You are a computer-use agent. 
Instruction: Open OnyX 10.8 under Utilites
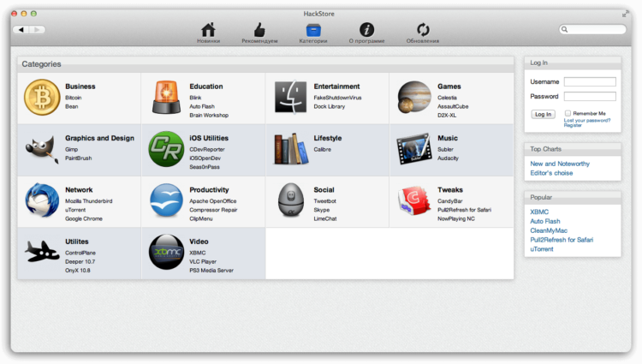(x=77, y=271)
